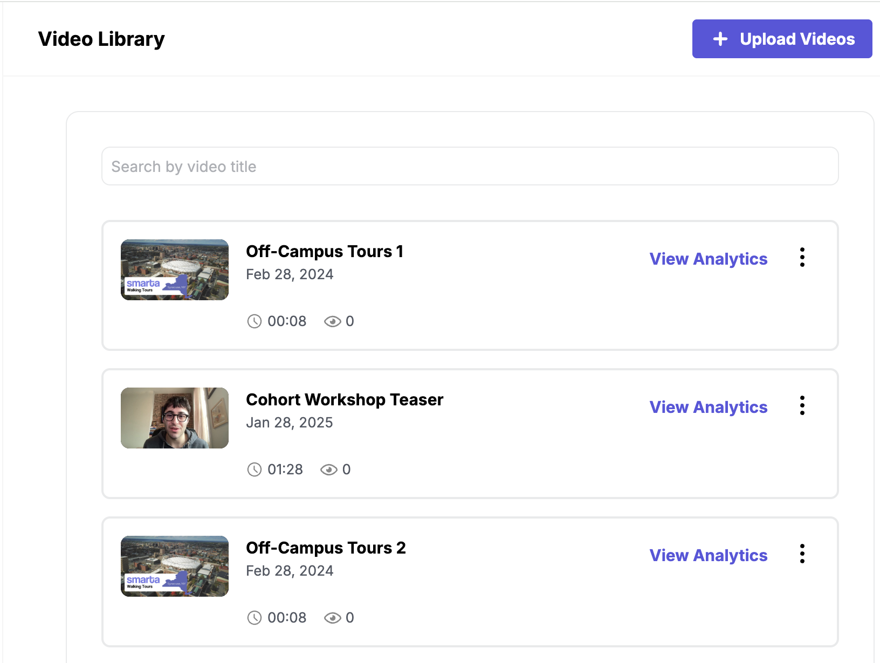
Task: View Analytics for Off-Campus Tours 1
Action: coord(708,259)
